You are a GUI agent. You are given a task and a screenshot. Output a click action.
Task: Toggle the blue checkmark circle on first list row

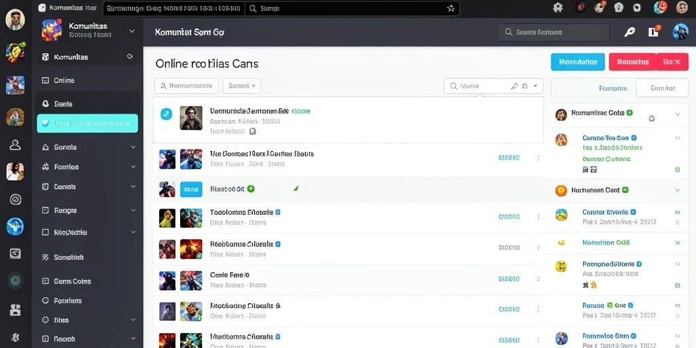tap(166, 114)
